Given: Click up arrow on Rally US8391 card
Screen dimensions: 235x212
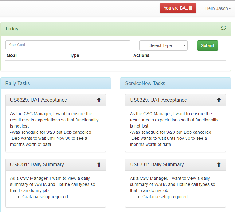Looking at the screenshot, I should coord(99,164).
